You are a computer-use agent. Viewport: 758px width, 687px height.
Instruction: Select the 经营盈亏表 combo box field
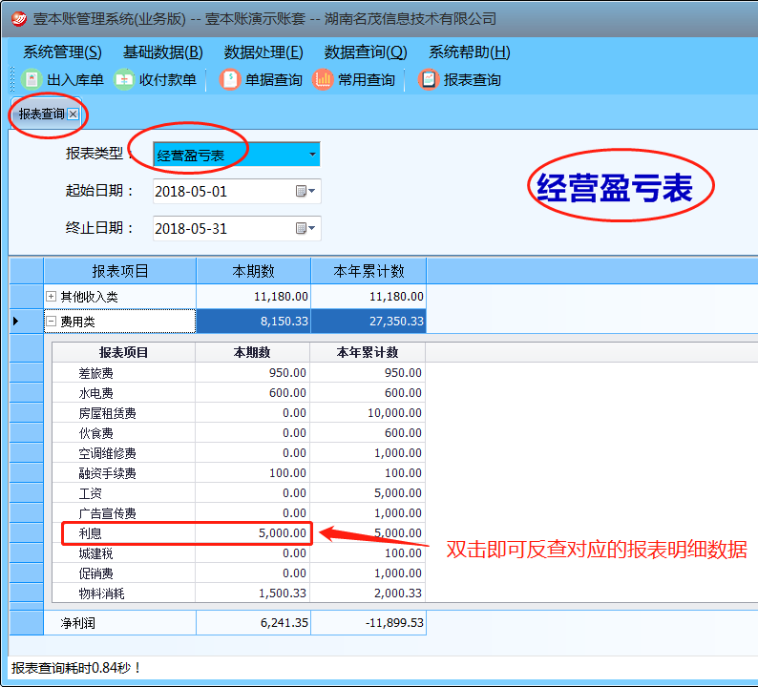[x=237, y=155]
